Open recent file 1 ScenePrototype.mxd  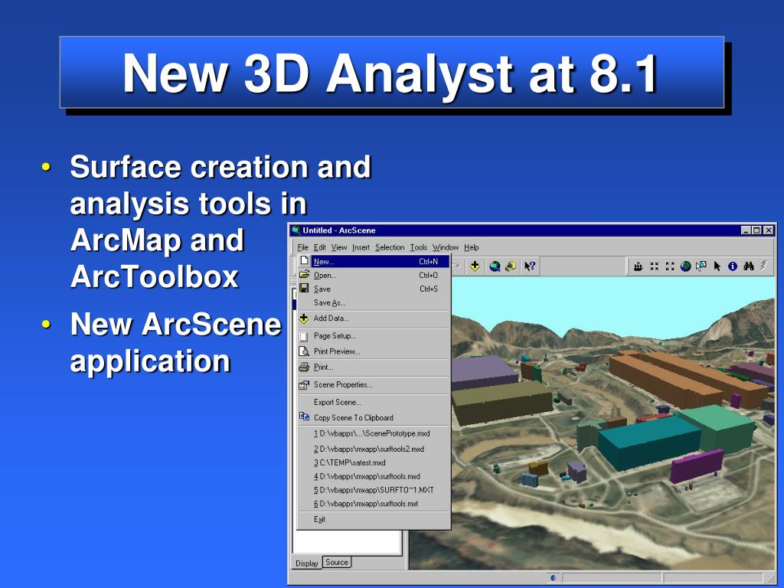(374, 433)
